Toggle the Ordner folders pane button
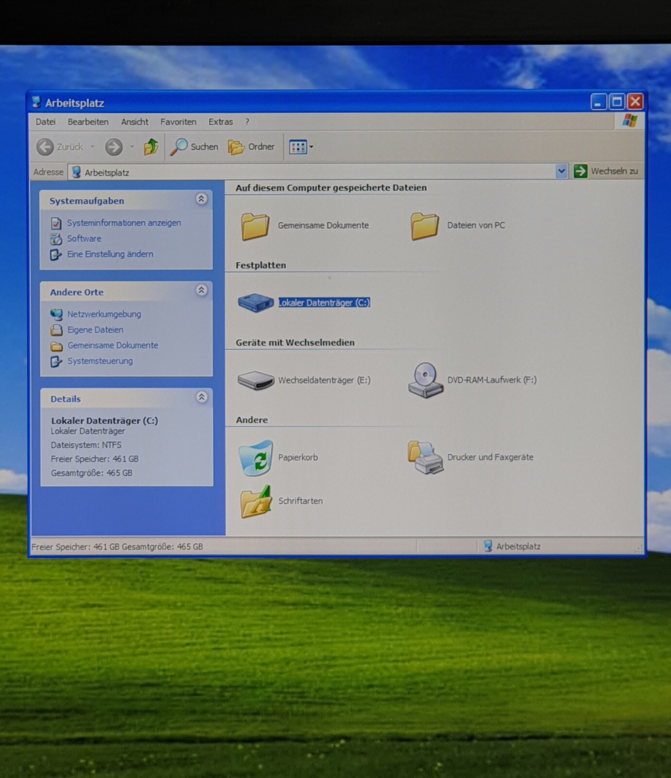This screenshot has height=778, width=671. 251,146
